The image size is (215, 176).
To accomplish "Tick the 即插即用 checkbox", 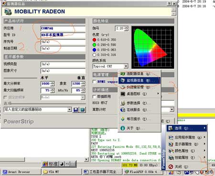I will pos(94,96).
